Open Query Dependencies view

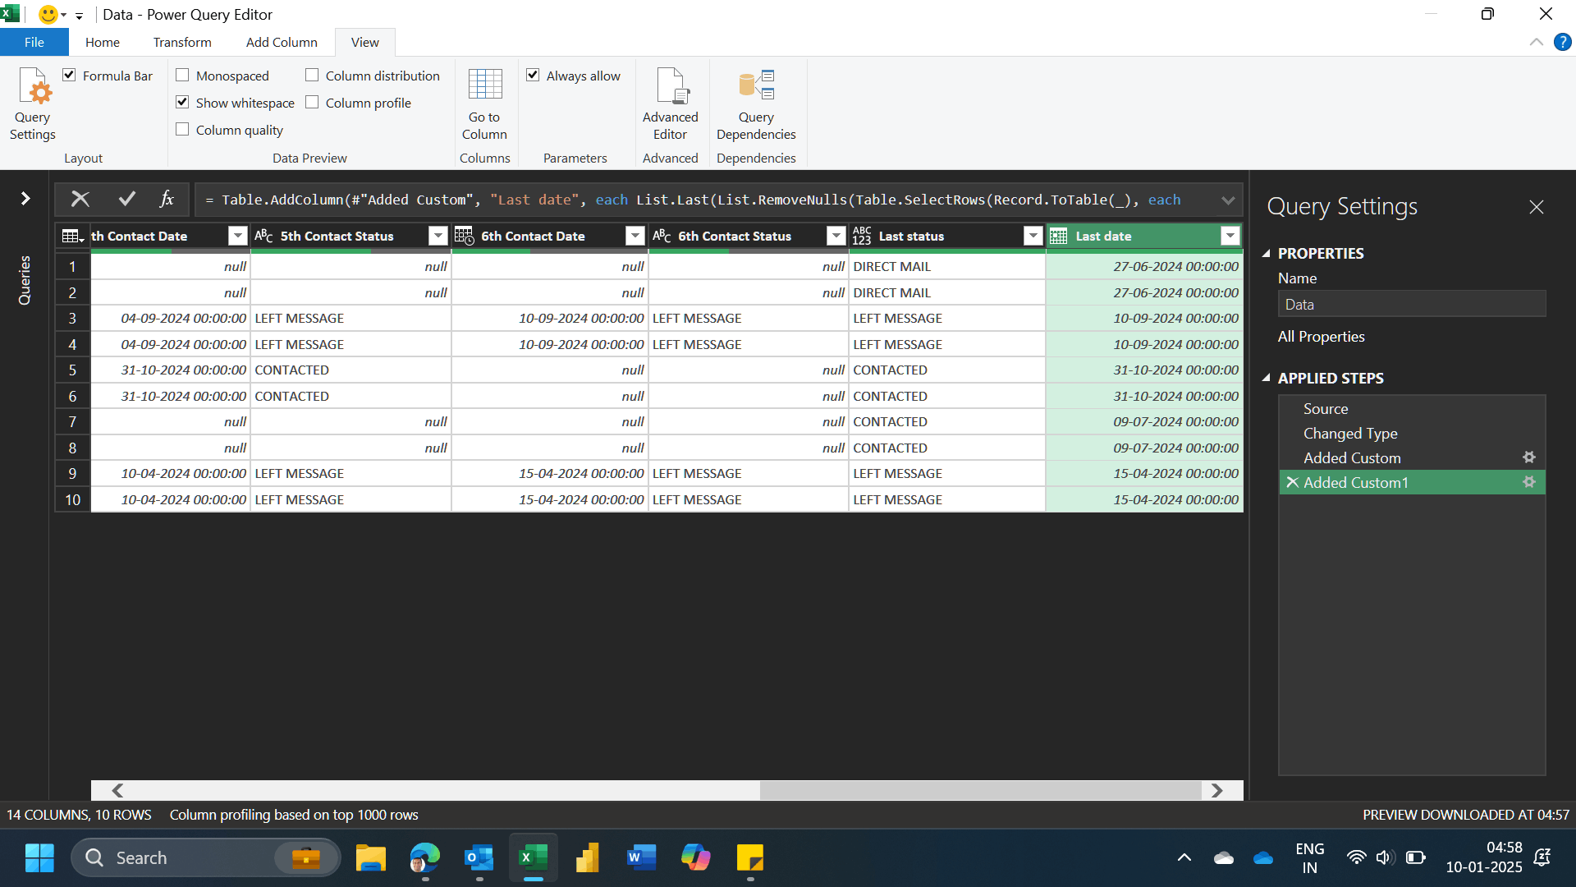755,103
